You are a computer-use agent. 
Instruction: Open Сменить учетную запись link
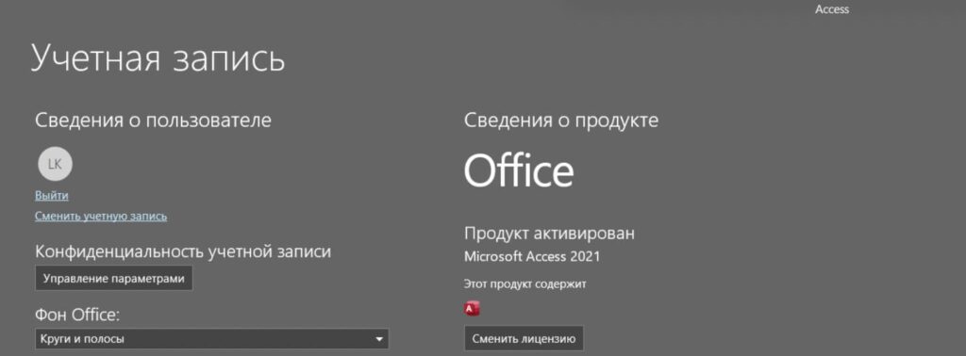(101, 216)
